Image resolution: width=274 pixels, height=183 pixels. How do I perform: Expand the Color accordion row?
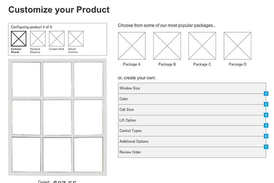[x=192, y=99]
